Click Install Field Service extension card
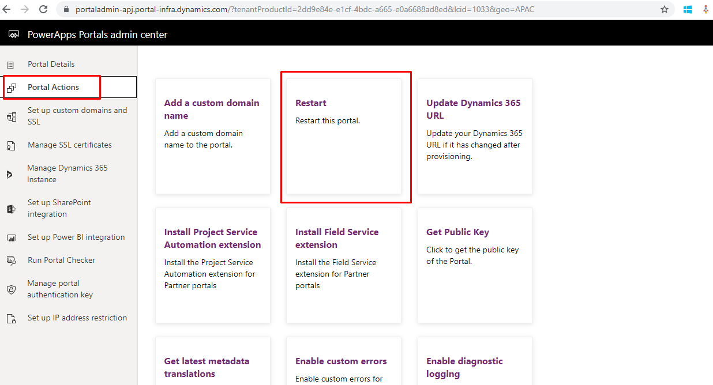The width and height of the screenshot is (713, 385). coord(344,265)
